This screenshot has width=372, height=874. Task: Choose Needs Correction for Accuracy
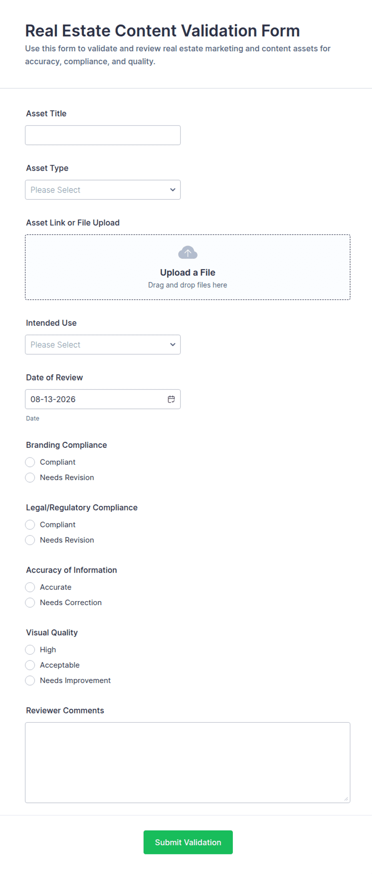click(30, 602)
